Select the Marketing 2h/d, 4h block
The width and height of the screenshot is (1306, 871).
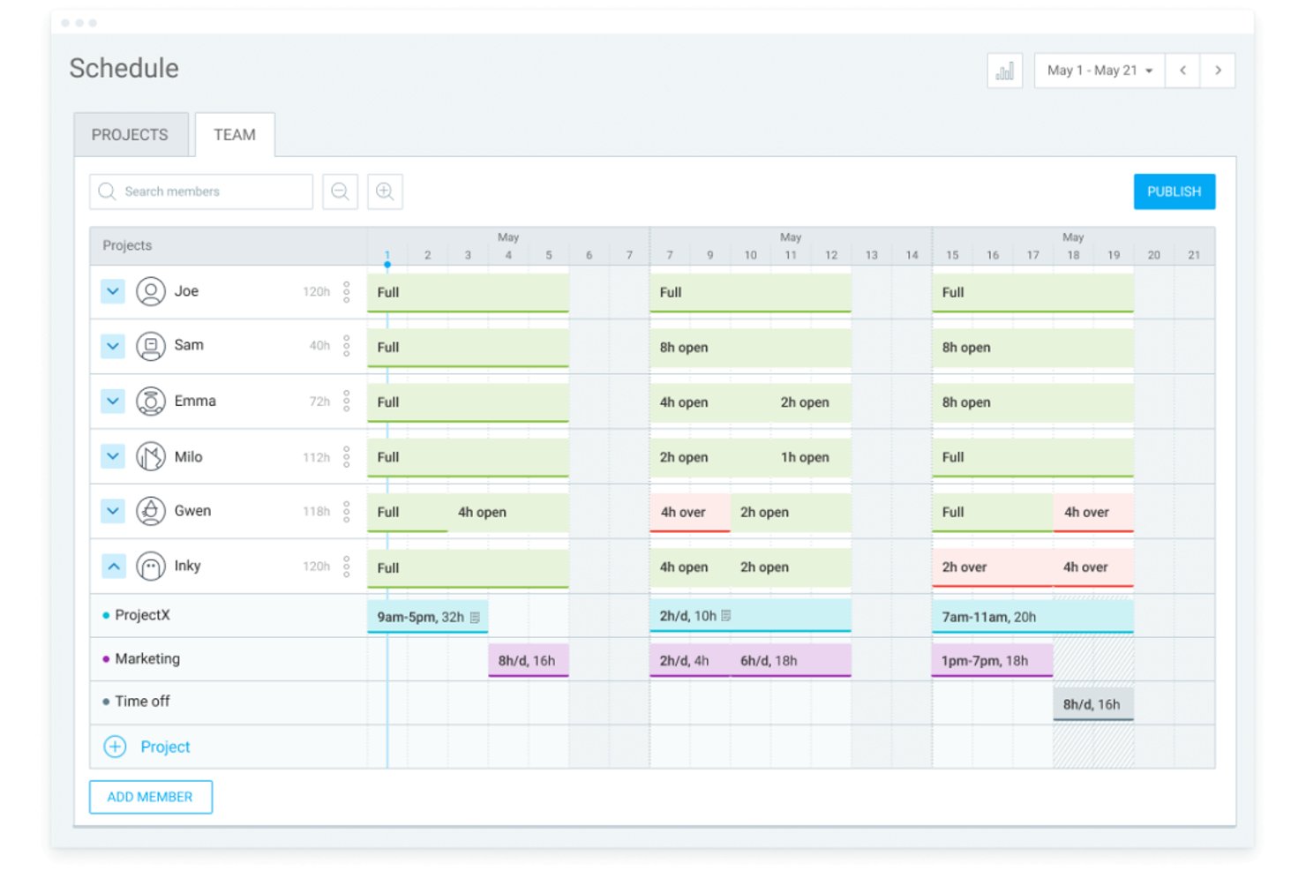click(690, 660)
